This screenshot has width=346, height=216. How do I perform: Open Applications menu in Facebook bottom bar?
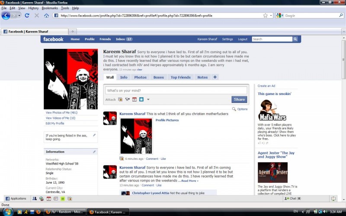(16, 199)
